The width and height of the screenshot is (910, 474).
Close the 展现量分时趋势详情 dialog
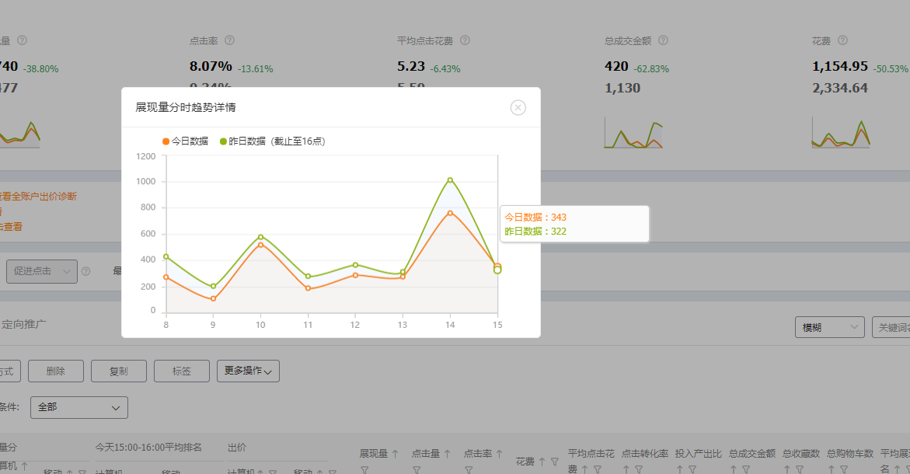click(x=518, y=108)
